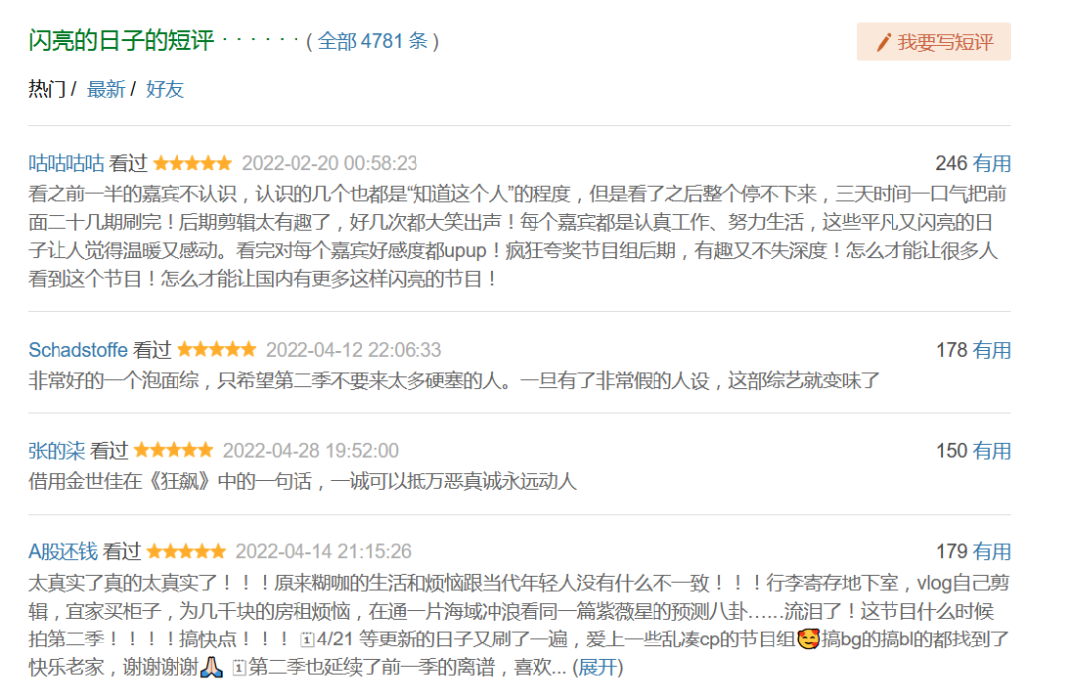The width and height of the screenshot is (1071, 700).
Task: Click the star rating on Schadstoffe's review
Action: 216,350
